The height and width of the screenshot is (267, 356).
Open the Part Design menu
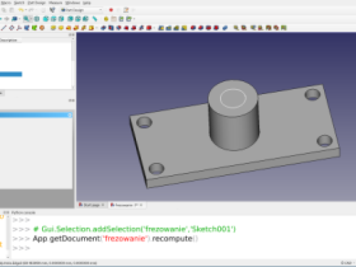tap(37, 3)
